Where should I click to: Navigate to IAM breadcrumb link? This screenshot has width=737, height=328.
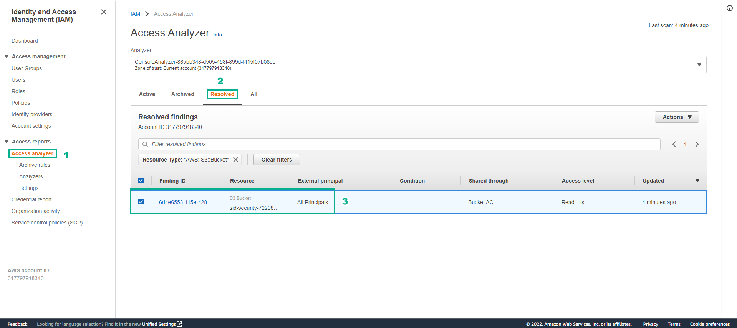coord(135,14)
